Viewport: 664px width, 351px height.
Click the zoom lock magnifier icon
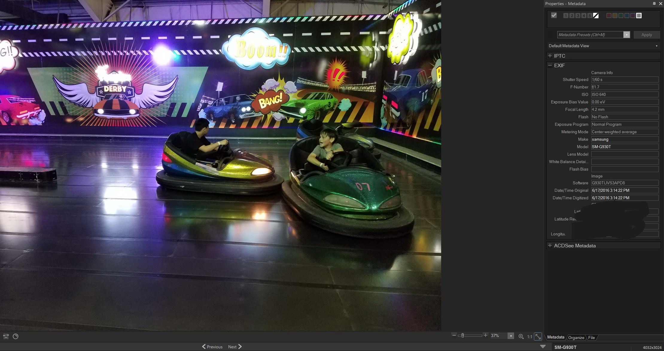click(x=521, y=336)
